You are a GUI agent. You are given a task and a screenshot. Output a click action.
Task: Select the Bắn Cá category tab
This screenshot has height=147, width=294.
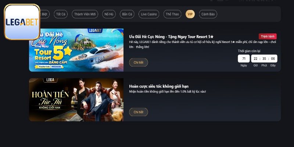pyautogui.click(x=127, y=14)
